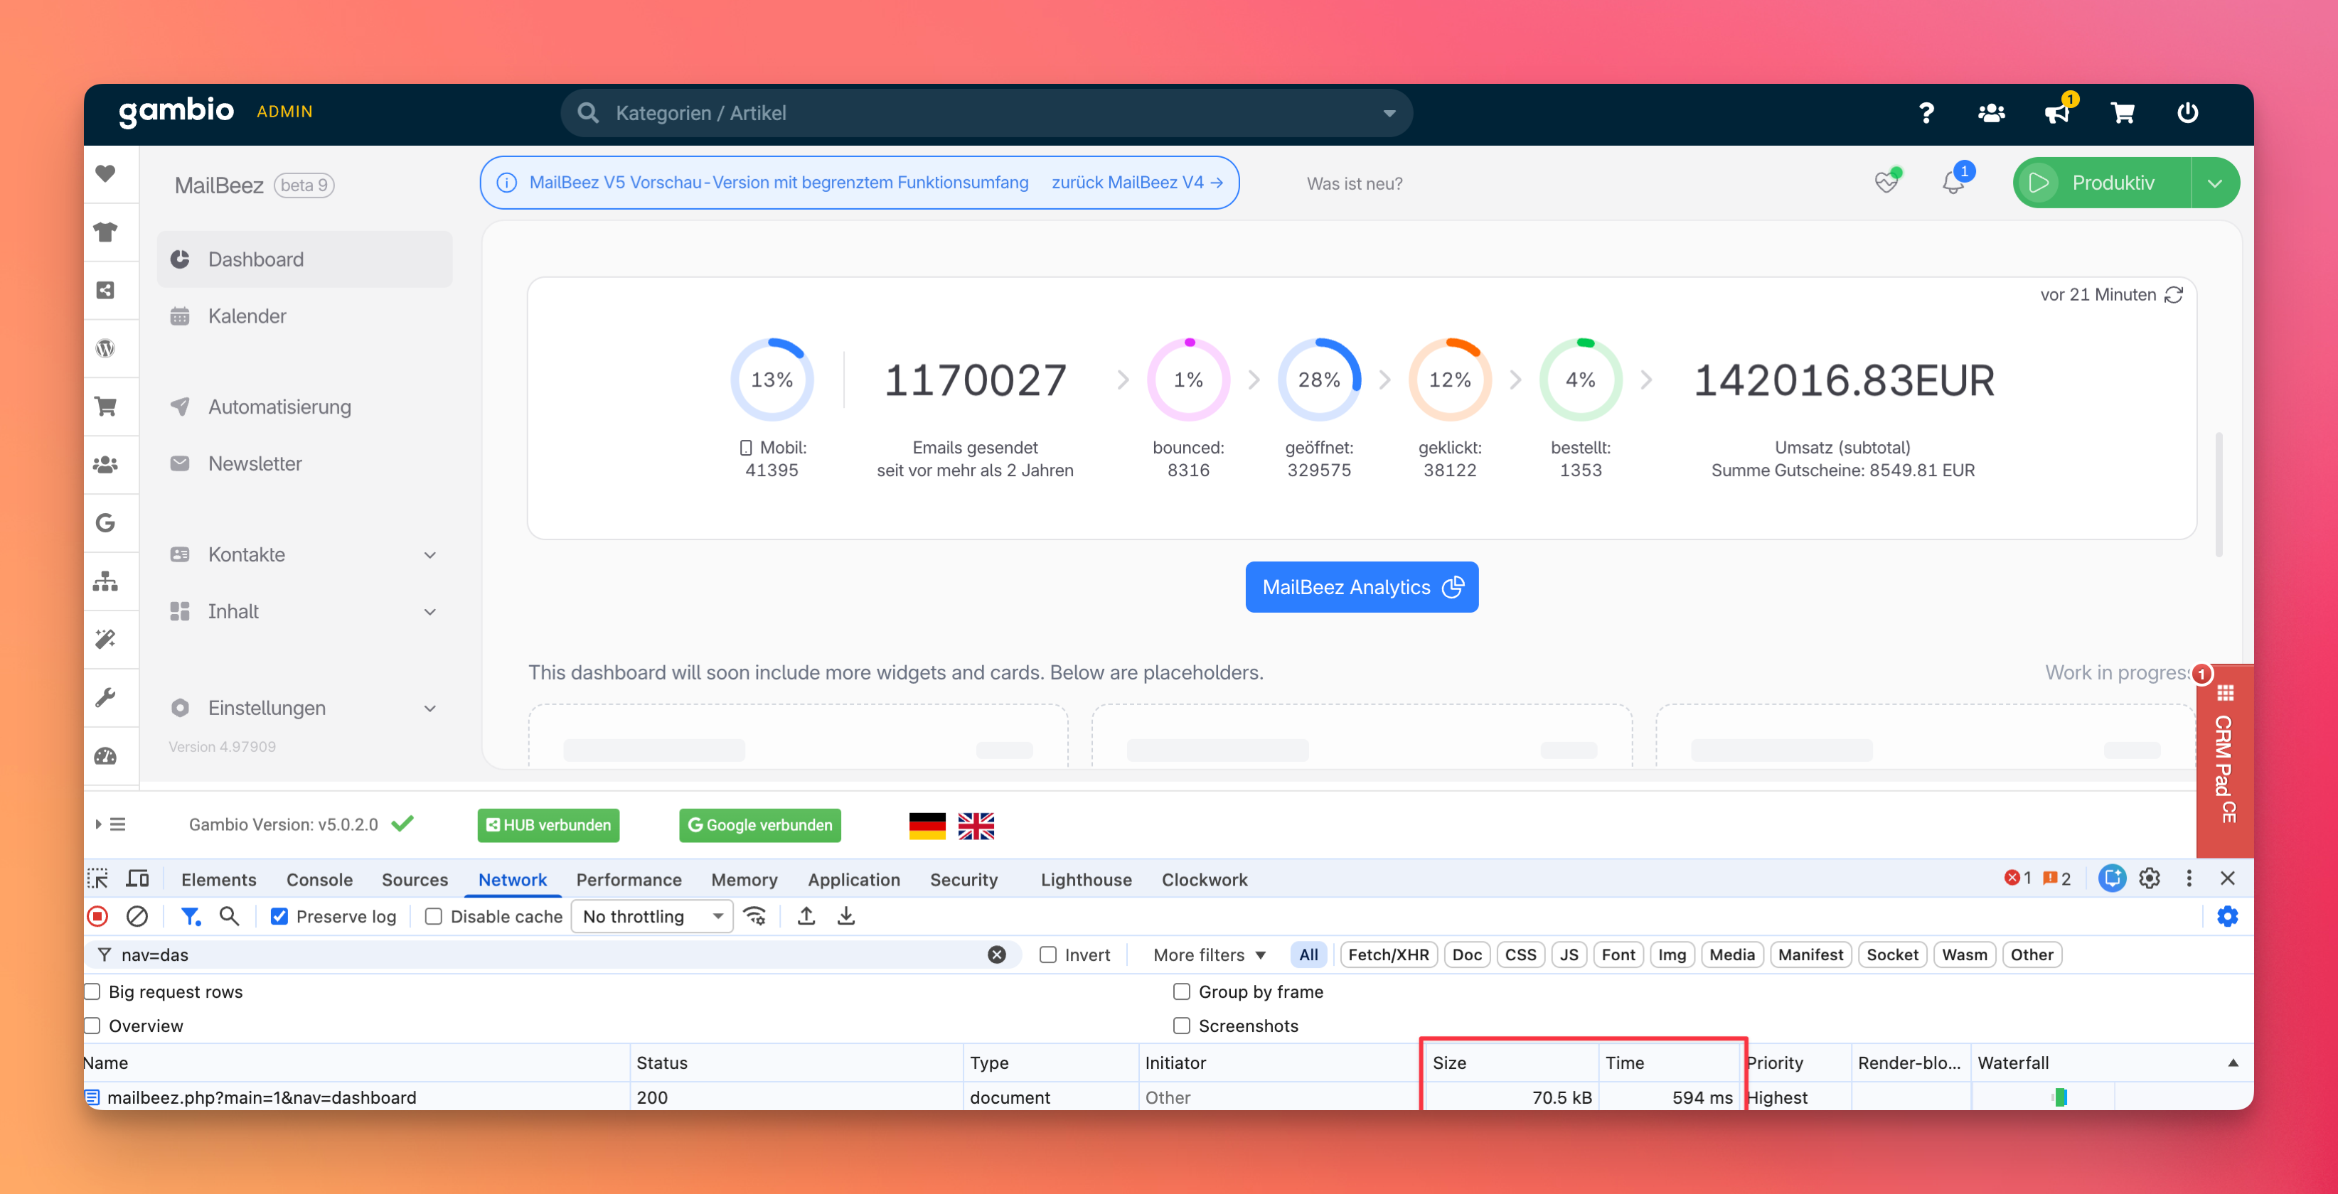
Task: Open DevTools more options kebab menu
Action: [x=2189, y=878]
